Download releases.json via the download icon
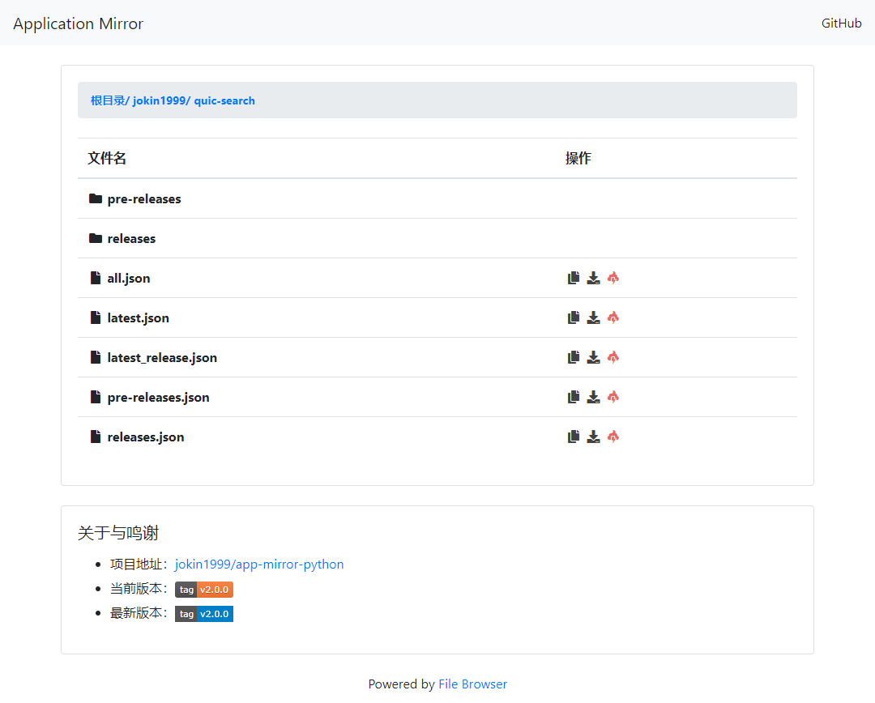Viewport: 875px width, 703px height. pyautogui.click(x=593, y=436)
